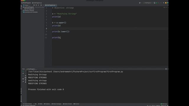Viewport: 189px width, 106px height.
Task: Open the Terminal tool tab
Action: coord(76,104)
